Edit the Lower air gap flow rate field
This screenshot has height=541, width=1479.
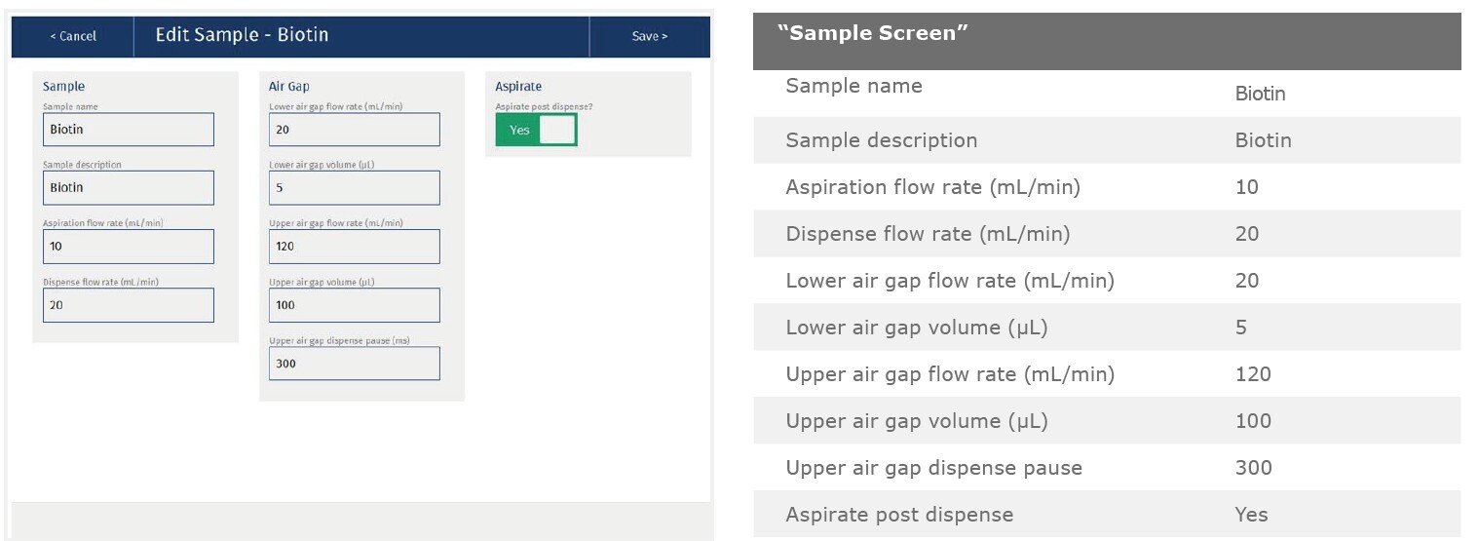click(354, 130)
